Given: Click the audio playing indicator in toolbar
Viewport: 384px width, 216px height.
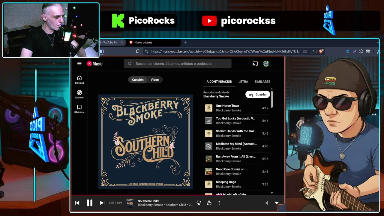Looking at the screenshot, I should [x=348, y=51].
